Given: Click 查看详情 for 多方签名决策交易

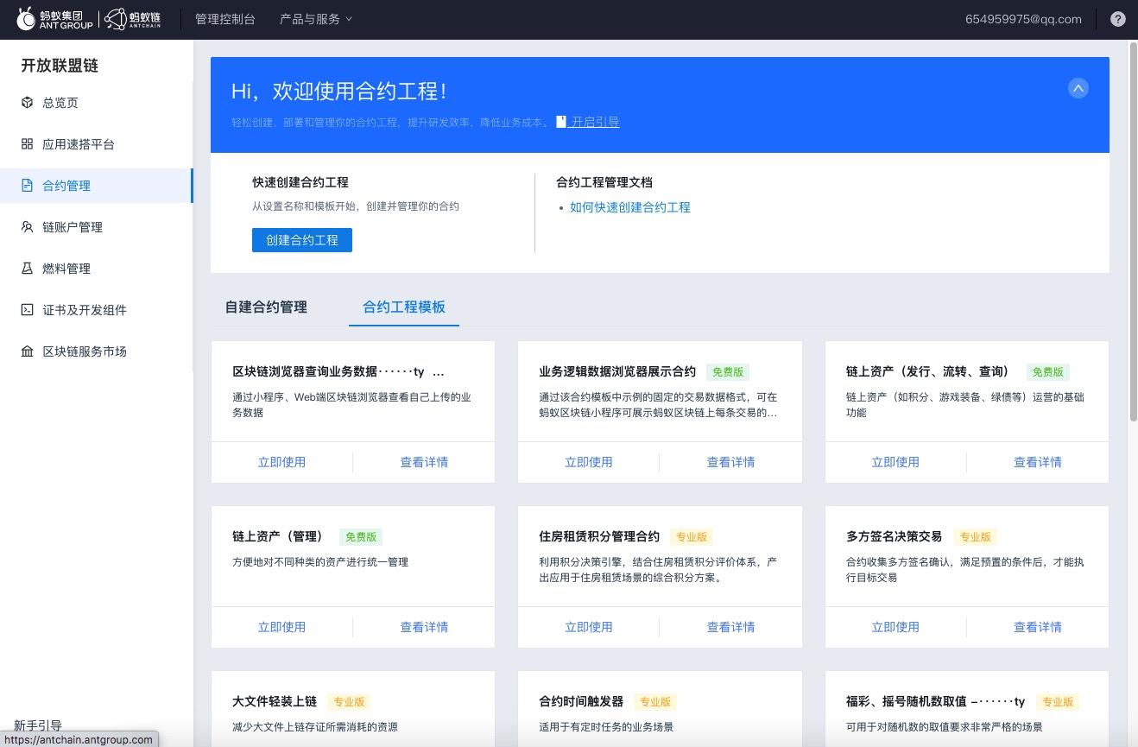Looking at the screenshot, I should click(x=1038, y=627).
